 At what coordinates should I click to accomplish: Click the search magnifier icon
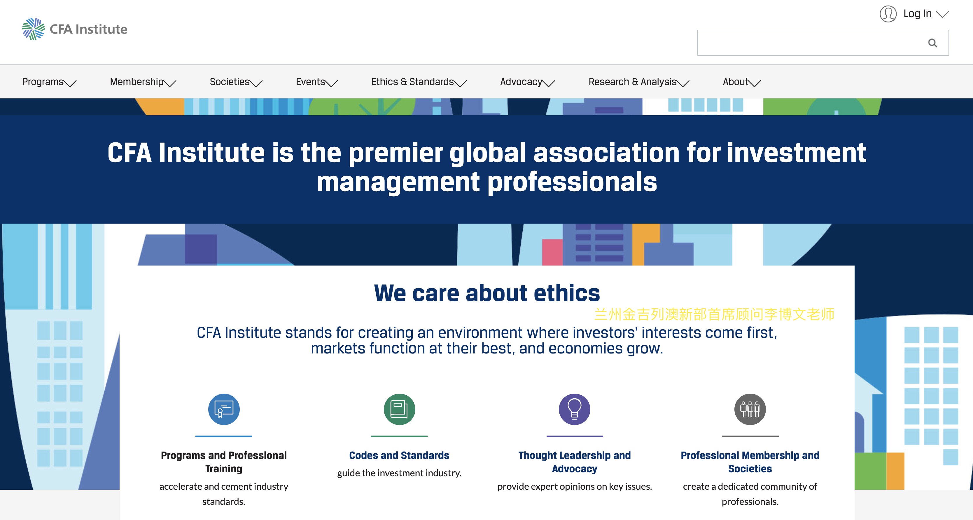click(x=932, y=43)
